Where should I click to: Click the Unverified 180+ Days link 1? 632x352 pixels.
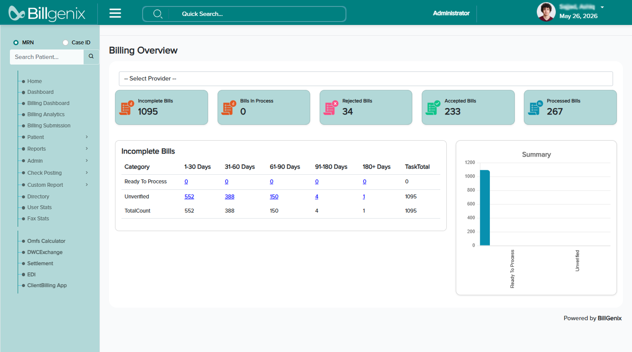coord(364,197)
